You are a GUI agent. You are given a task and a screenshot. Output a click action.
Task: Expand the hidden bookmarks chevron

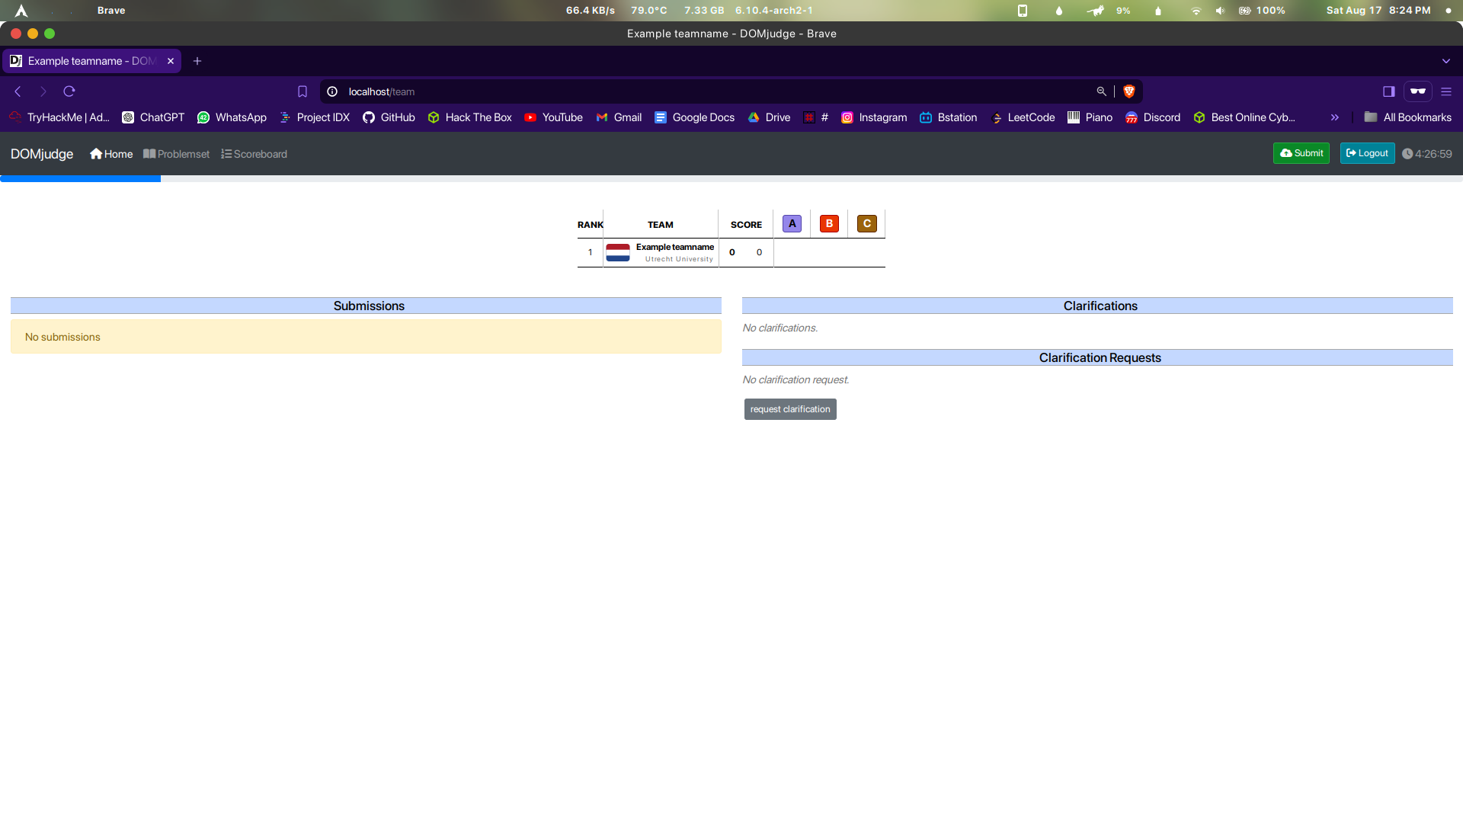pos(1334,117)
